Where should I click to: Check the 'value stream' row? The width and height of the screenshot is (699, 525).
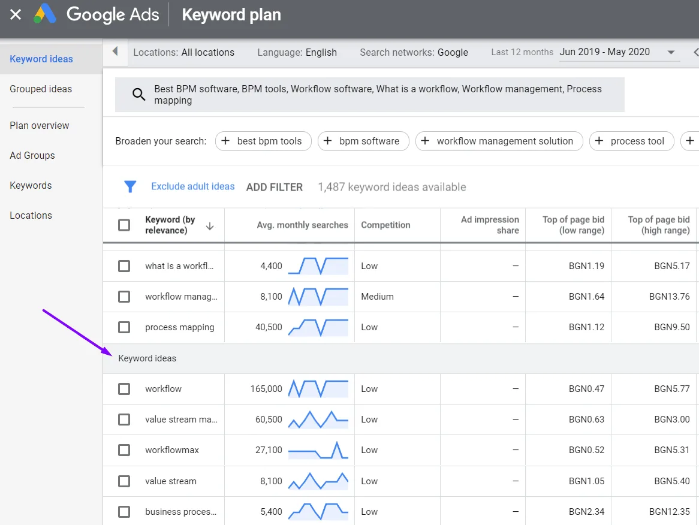tap(124, 481)
